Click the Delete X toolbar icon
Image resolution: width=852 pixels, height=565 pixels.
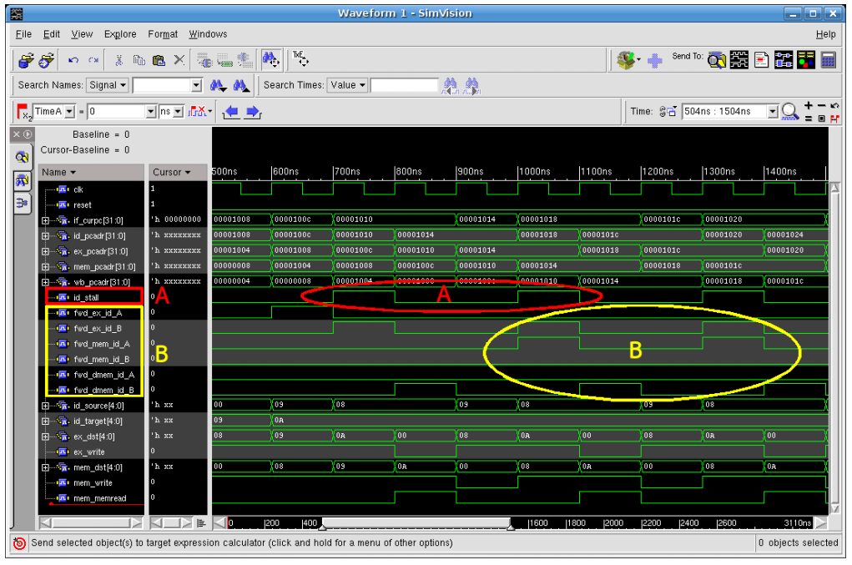pos(178,60)
